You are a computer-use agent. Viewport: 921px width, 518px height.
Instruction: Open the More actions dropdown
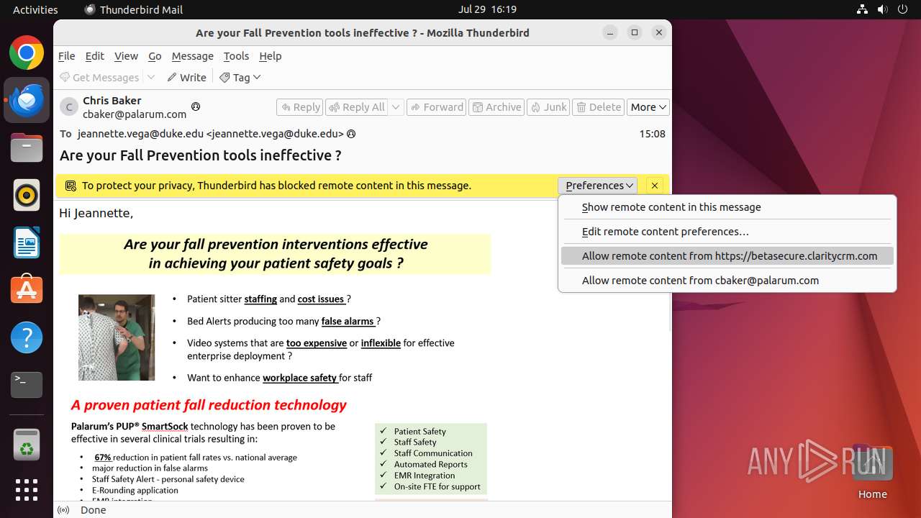point(648,107)
